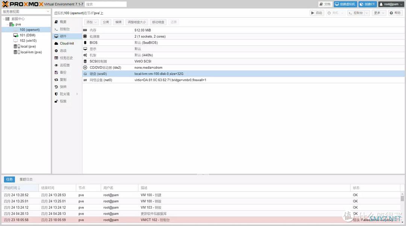Open the Cloud-Init cloud icon
Image resolution: width=406 pixels, height=226 pixels.
pyautogui.click(x=56, y=44)
